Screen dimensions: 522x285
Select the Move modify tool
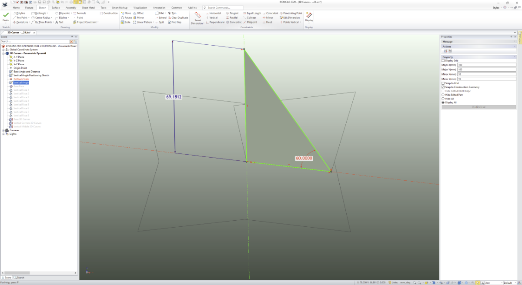(x=126, y=13)
